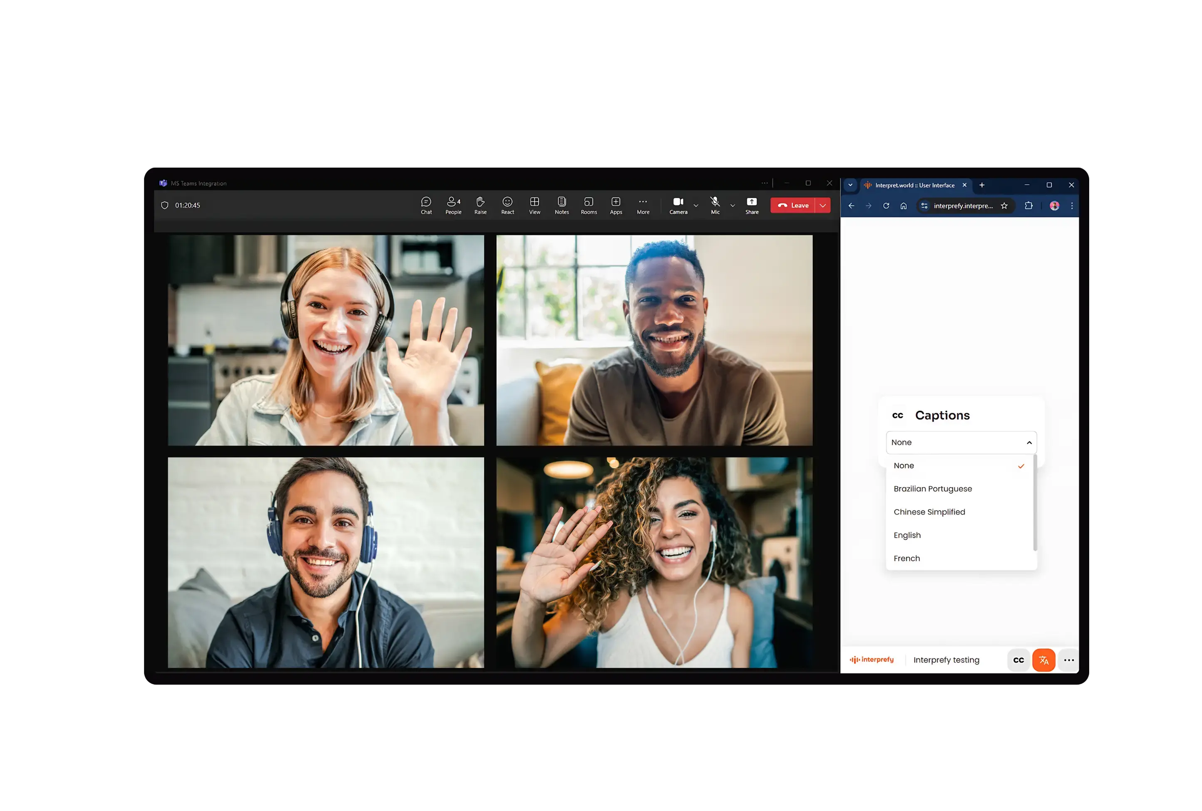
Task: Collapse the Captions language dropdown
Action: 1029,443
